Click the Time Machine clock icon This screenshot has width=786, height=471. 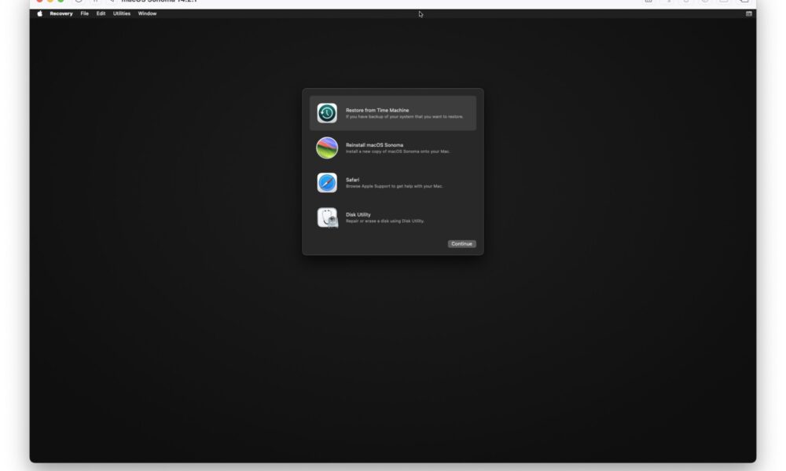pos(327,113)
